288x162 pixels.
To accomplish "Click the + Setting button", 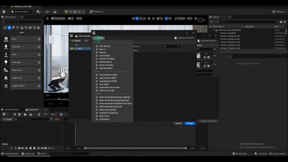I will tap(99, 38).
